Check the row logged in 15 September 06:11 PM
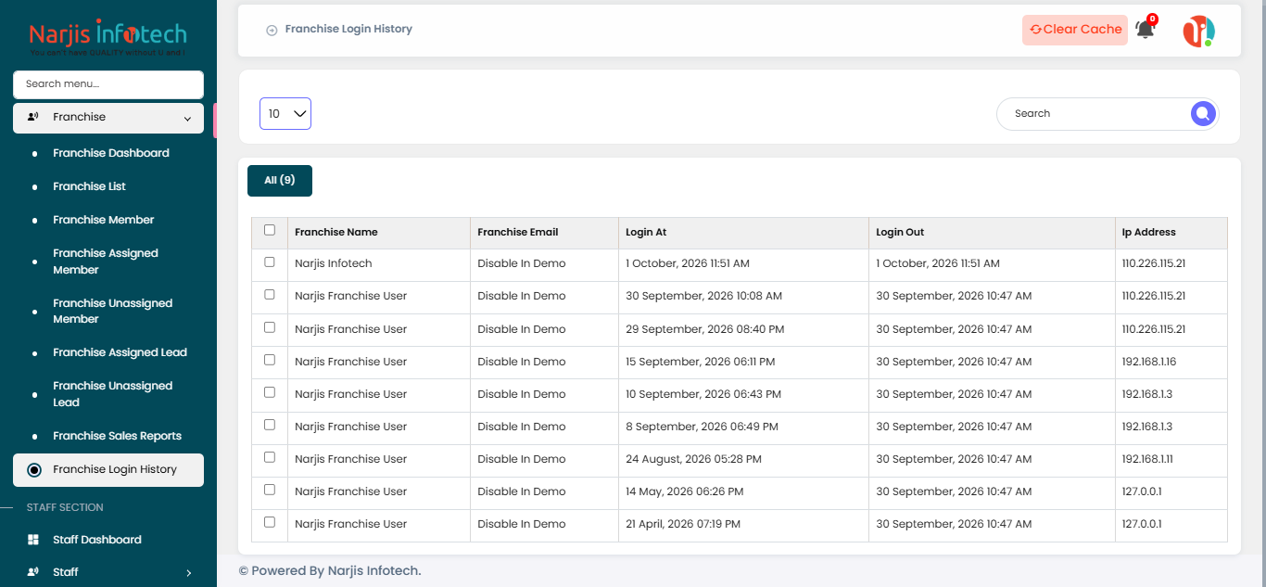 coord(270,360)
